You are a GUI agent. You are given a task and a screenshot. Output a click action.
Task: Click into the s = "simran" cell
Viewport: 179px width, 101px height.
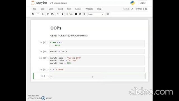tap(97, 70)
